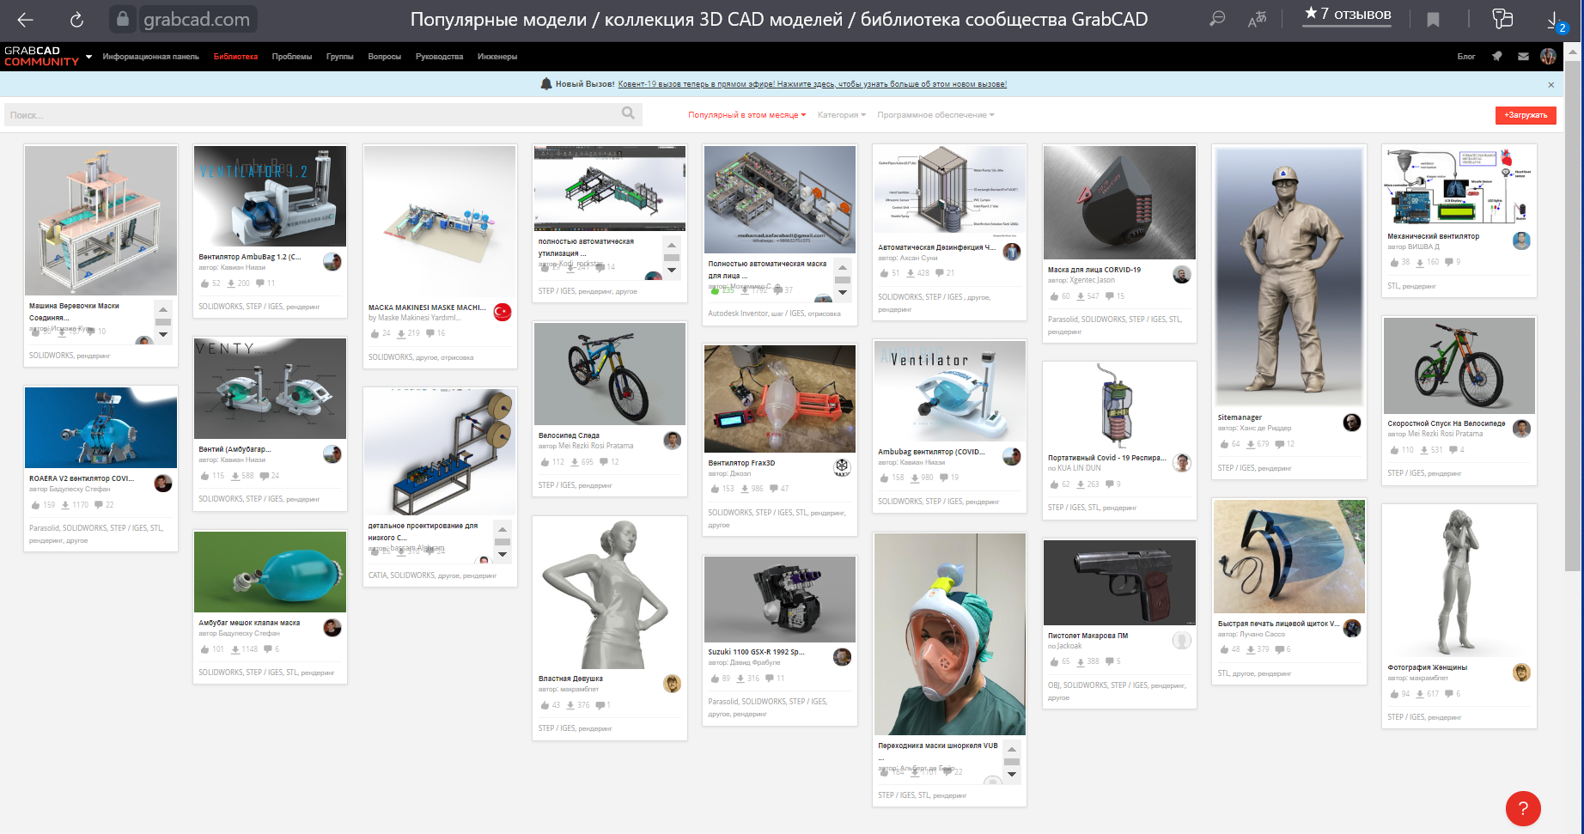Bookmark this page with the bookmark icon

[x=1433, y=19]
